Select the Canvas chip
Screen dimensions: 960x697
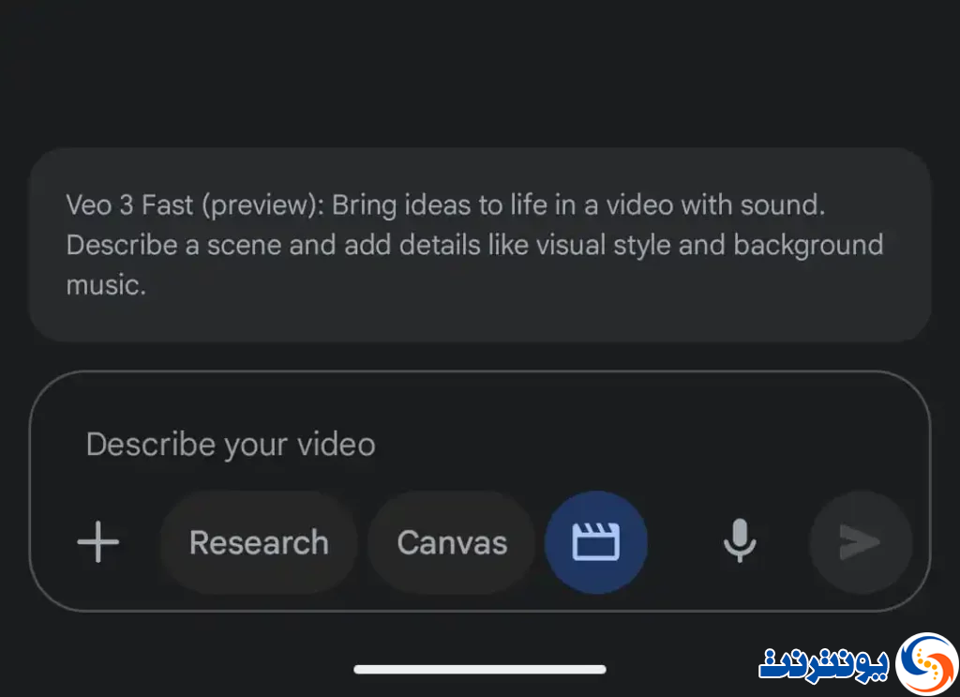click(452, 542)
